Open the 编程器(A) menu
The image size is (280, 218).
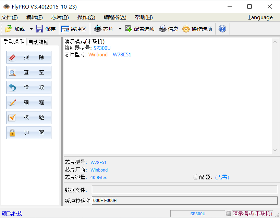pos(115,17)
